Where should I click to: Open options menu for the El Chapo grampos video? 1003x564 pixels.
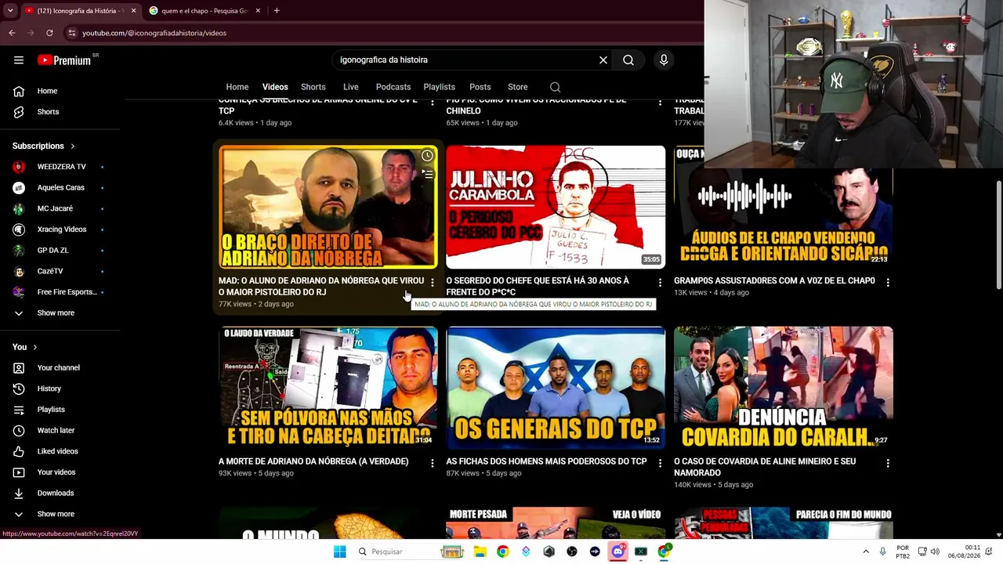tap(888, 282)
